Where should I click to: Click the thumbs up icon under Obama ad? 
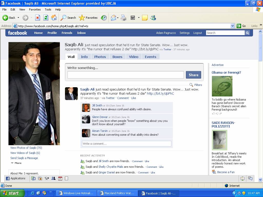[213, 113]
